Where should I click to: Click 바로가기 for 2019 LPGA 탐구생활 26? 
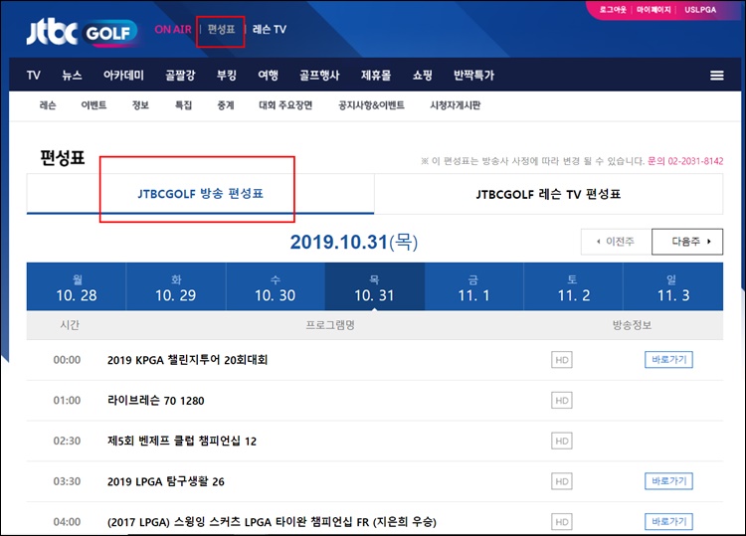[669, 481]
